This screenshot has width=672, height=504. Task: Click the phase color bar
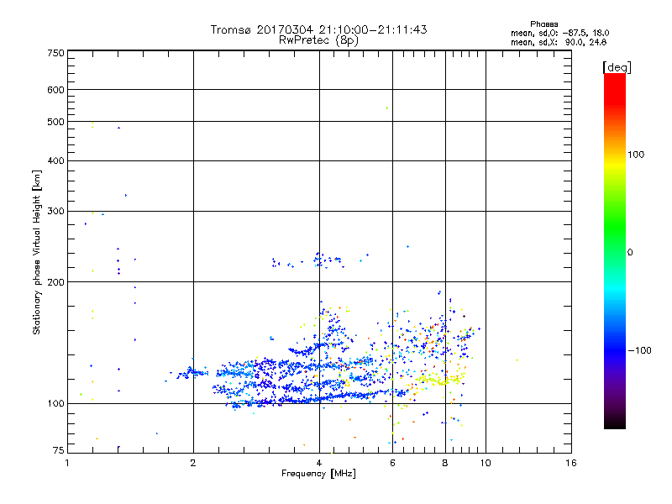pos(615,250)
